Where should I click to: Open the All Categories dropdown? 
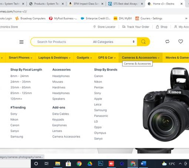coord(114,42)
